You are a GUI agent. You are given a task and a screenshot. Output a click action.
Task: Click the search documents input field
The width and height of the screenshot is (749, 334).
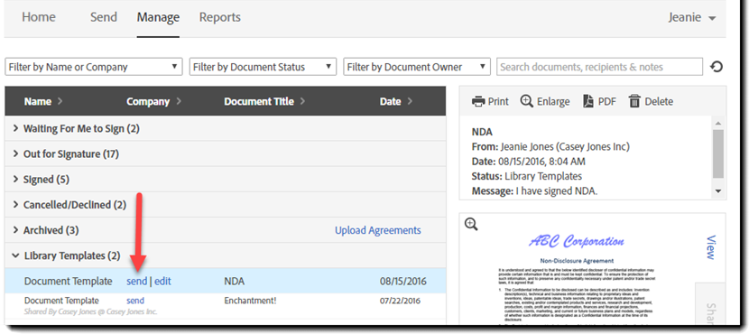click(x=599, y=67)
